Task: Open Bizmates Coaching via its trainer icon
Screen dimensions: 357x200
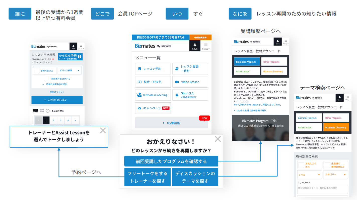Action: (139, 95)
